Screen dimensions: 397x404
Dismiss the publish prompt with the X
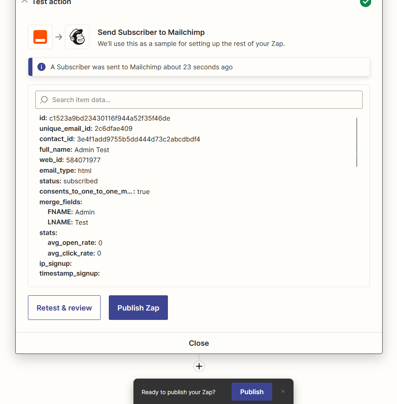[283, 391]
